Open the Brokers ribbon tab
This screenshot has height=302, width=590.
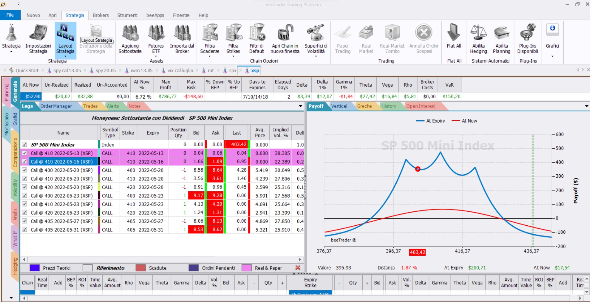tap(101, 15)
